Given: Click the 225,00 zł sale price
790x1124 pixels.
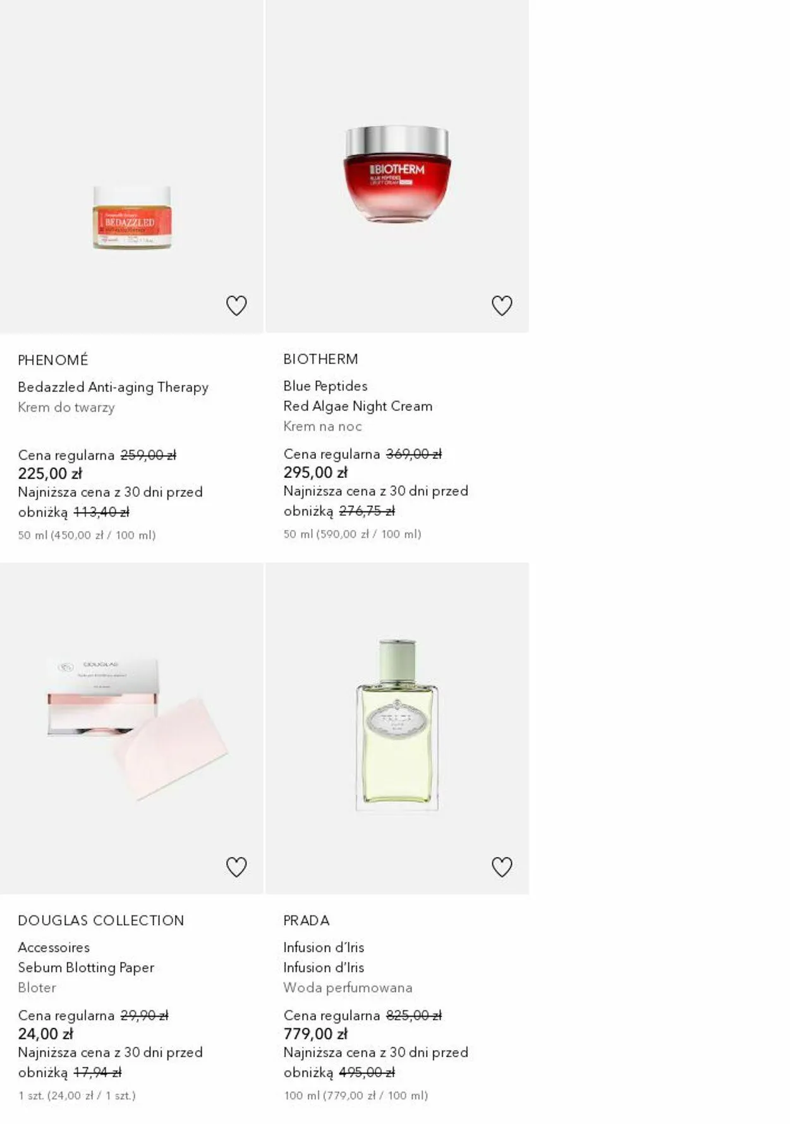Looking at the screenshot, I should (x=50, y=473).
